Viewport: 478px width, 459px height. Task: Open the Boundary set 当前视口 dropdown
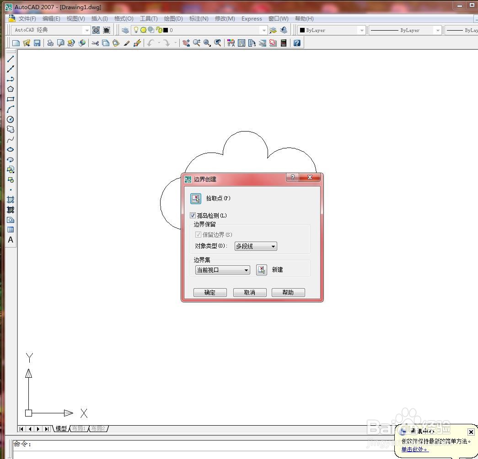pyautogui.click(x=223, y=270)
